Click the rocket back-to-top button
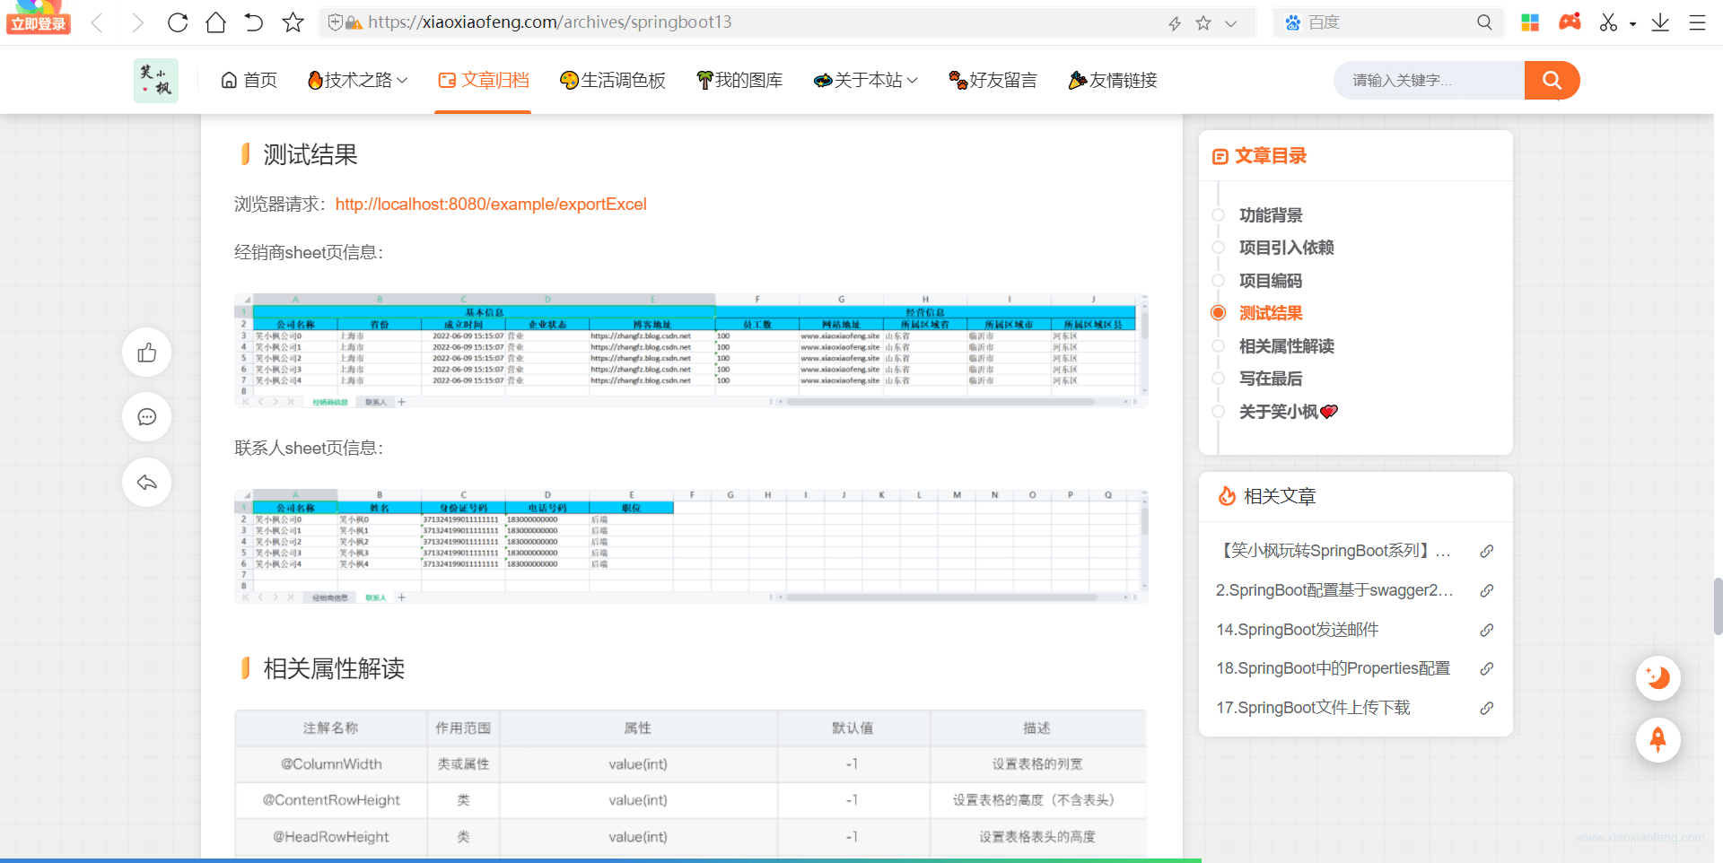Screen dimensions: 1723x863 click(x=1658, y=740)
